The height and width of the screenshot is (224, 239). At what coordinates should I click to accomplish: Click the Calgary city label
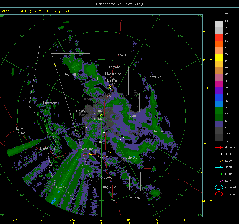coord(104,157)
